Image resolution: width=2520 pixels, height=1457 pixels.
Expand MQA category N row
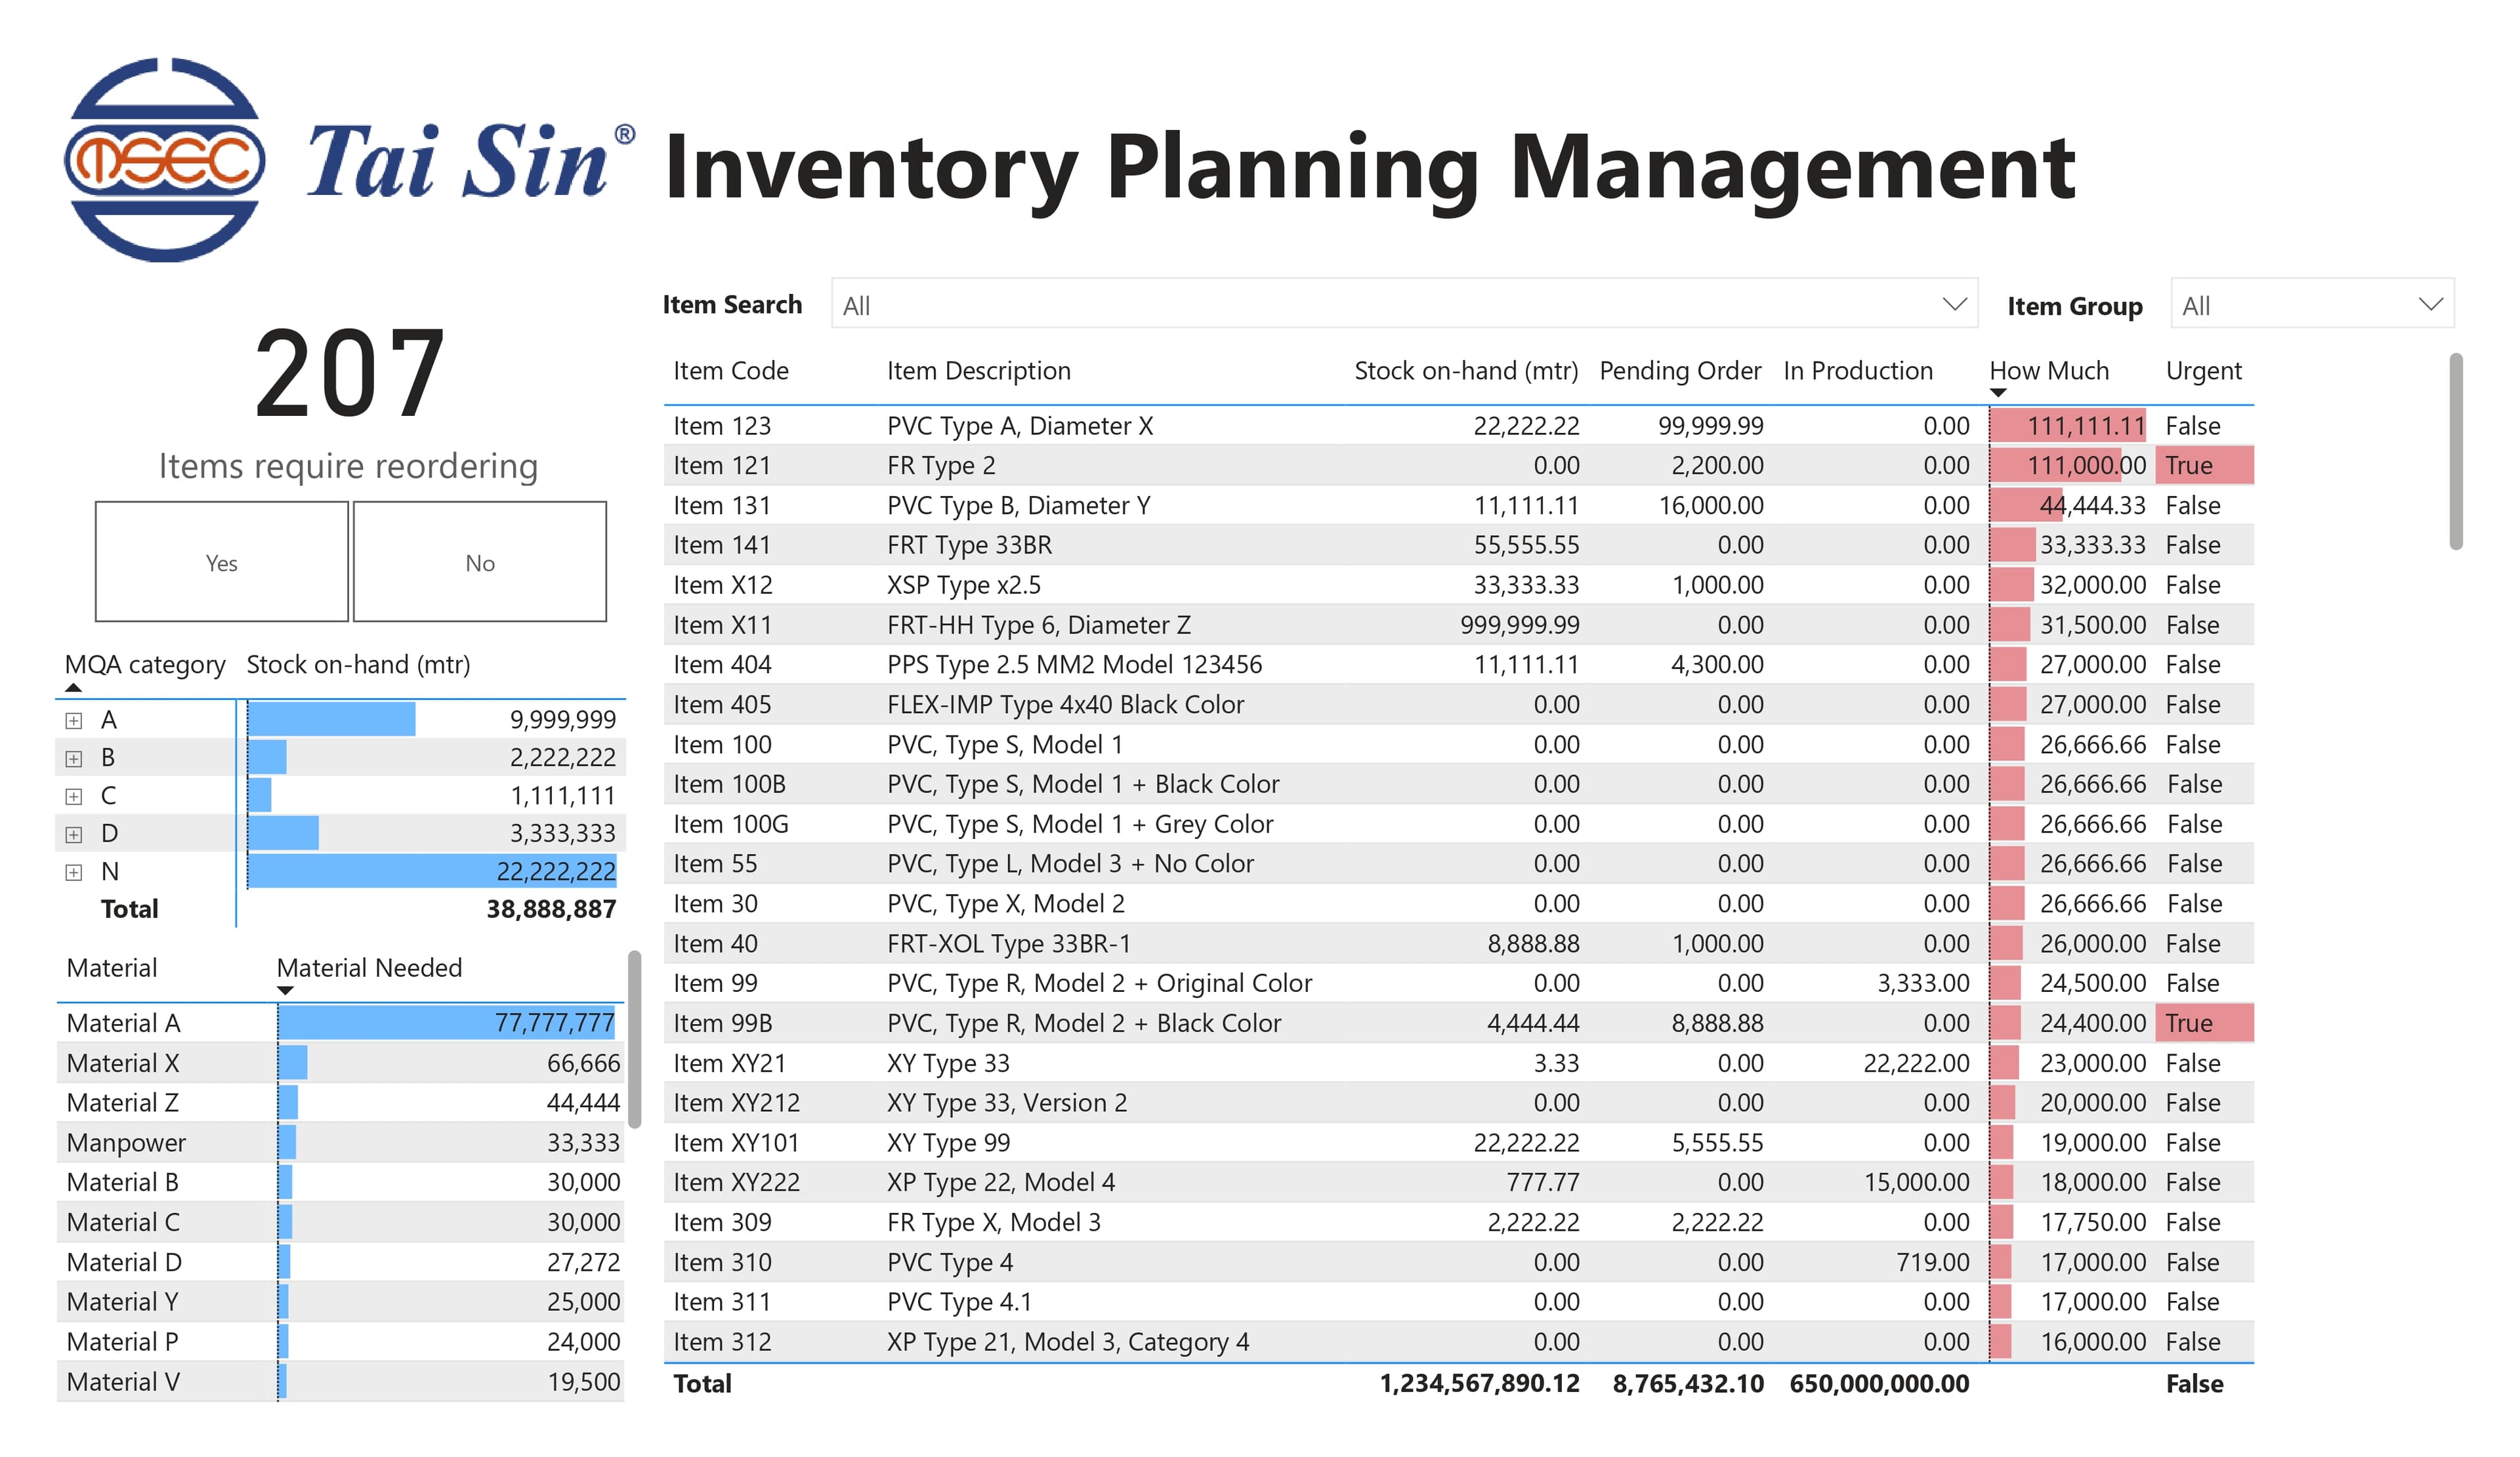coord(73,872)
